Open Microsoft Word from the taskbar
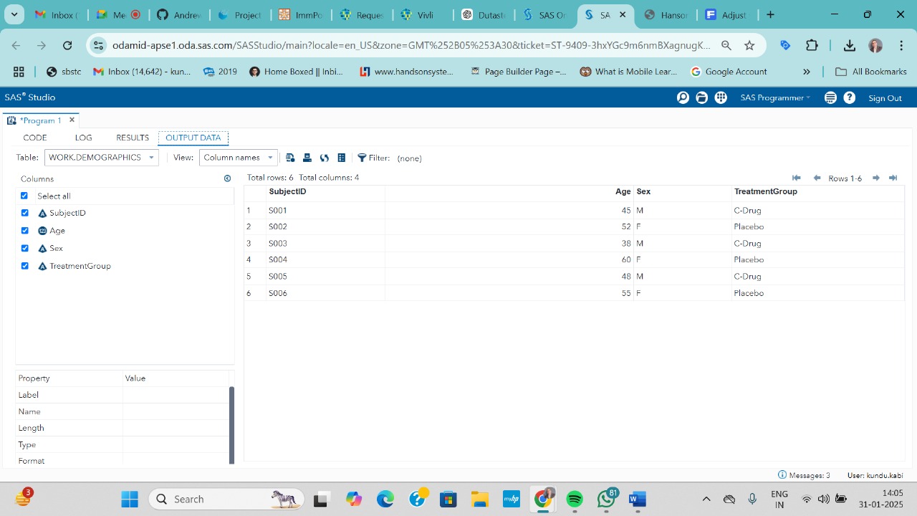This screenshot has height=516, width=917. 638,499
